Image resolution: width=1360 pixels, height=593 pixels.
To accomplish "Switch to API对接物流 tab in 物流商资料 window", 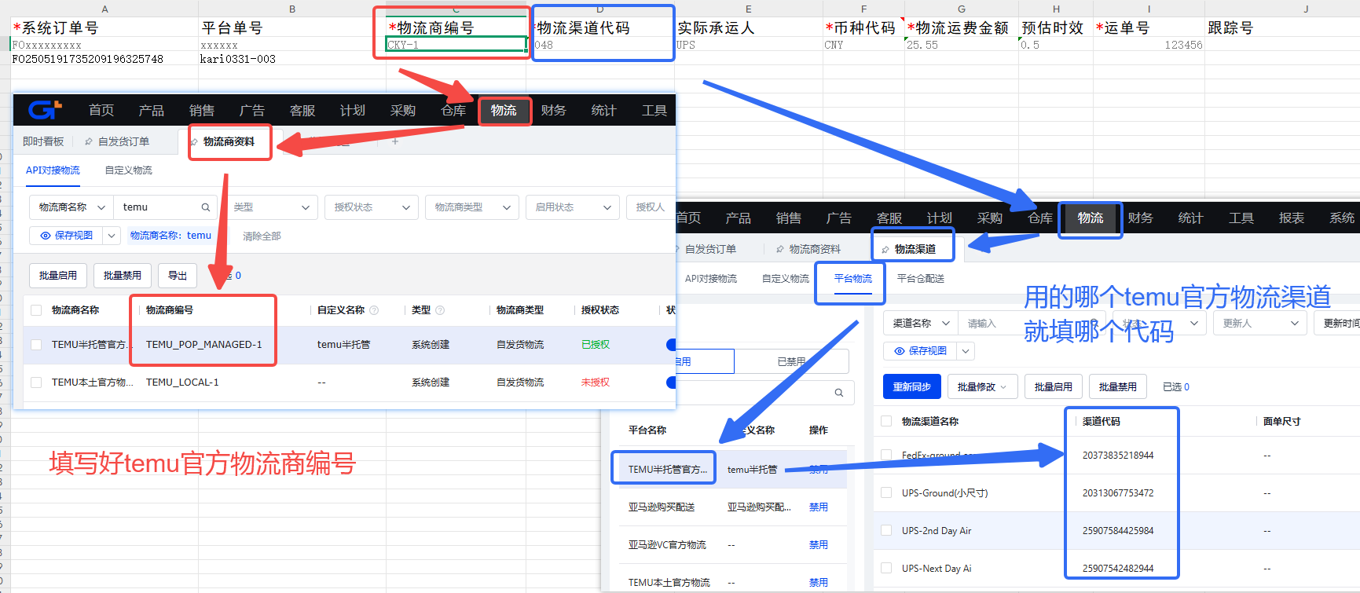I will coord(53,170).
